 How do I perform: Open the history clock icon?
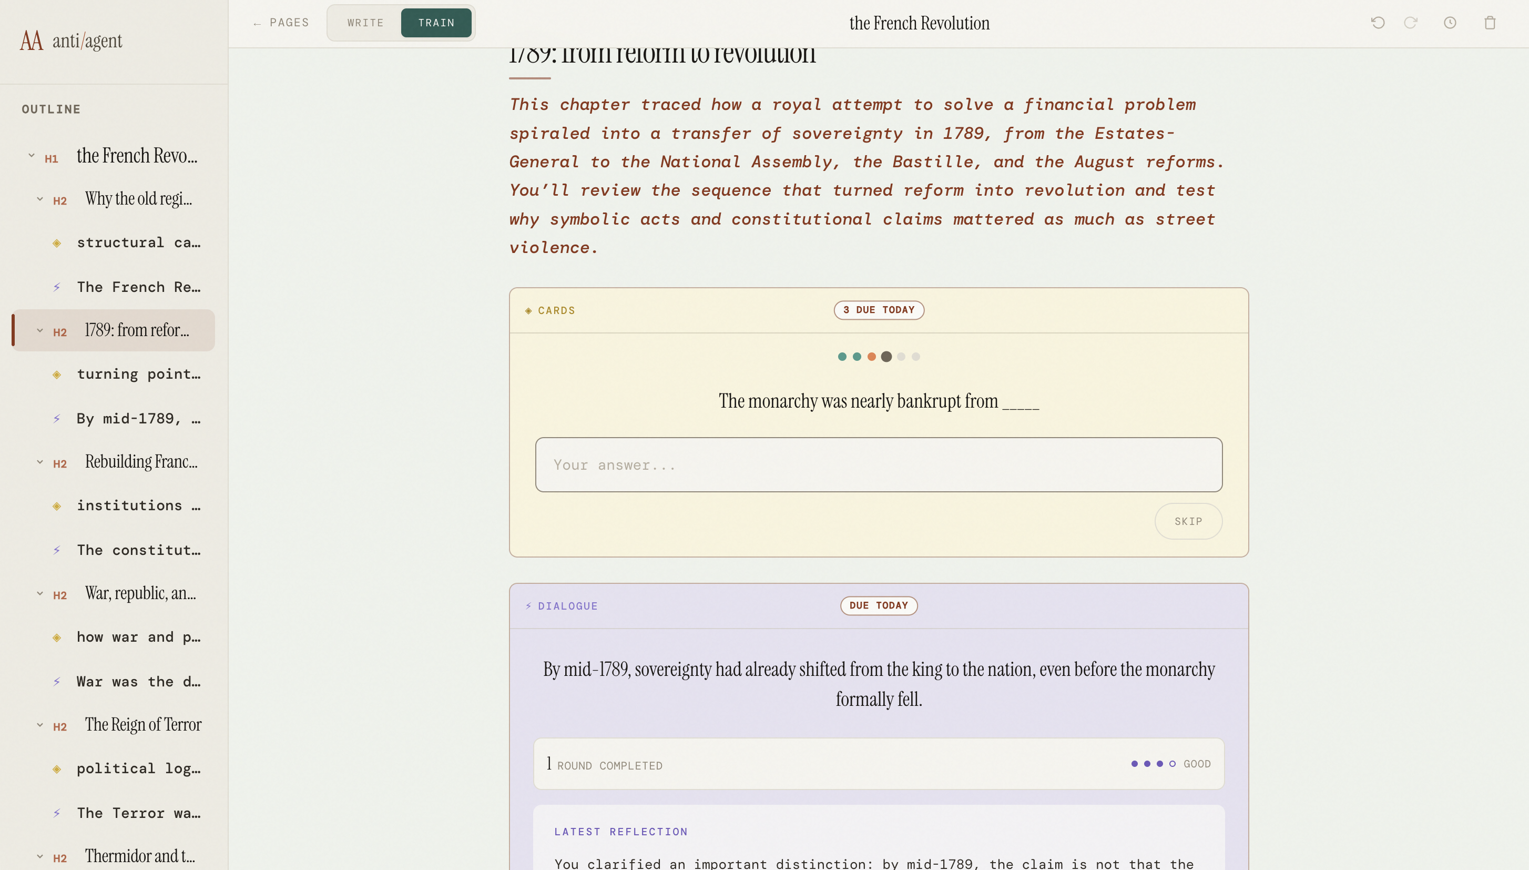pos(1450,23)
